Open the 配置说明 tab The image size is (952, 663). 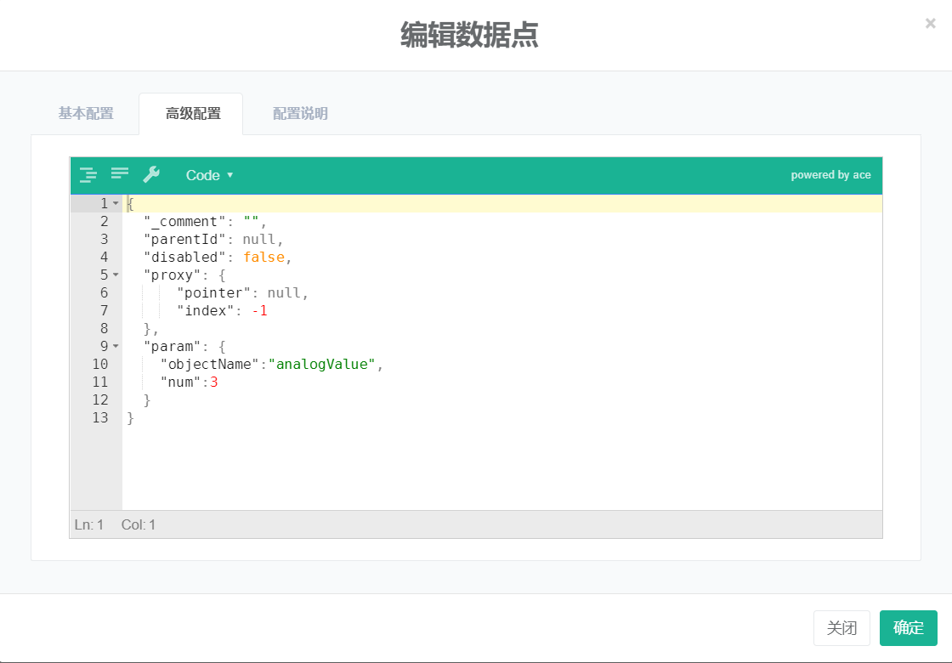300,114
